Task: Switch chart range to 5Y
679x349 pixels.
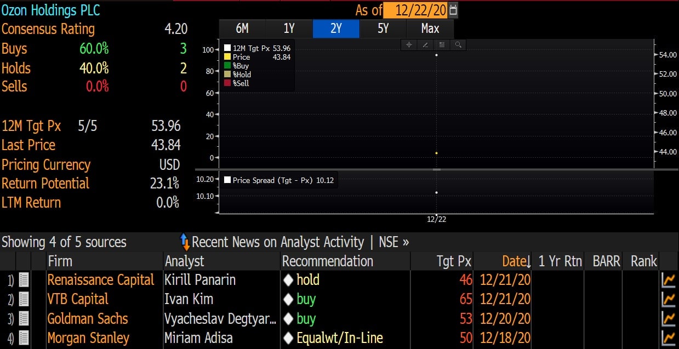Action: pos(383,28)
